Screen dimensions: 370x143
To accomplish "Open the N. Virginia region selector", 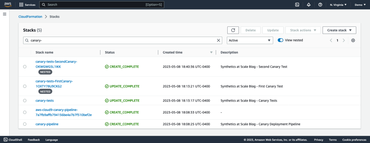I will point(338,5).
